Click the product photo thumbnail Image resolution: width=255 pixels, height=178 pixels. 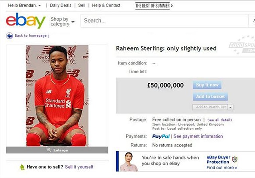point(57,96)
